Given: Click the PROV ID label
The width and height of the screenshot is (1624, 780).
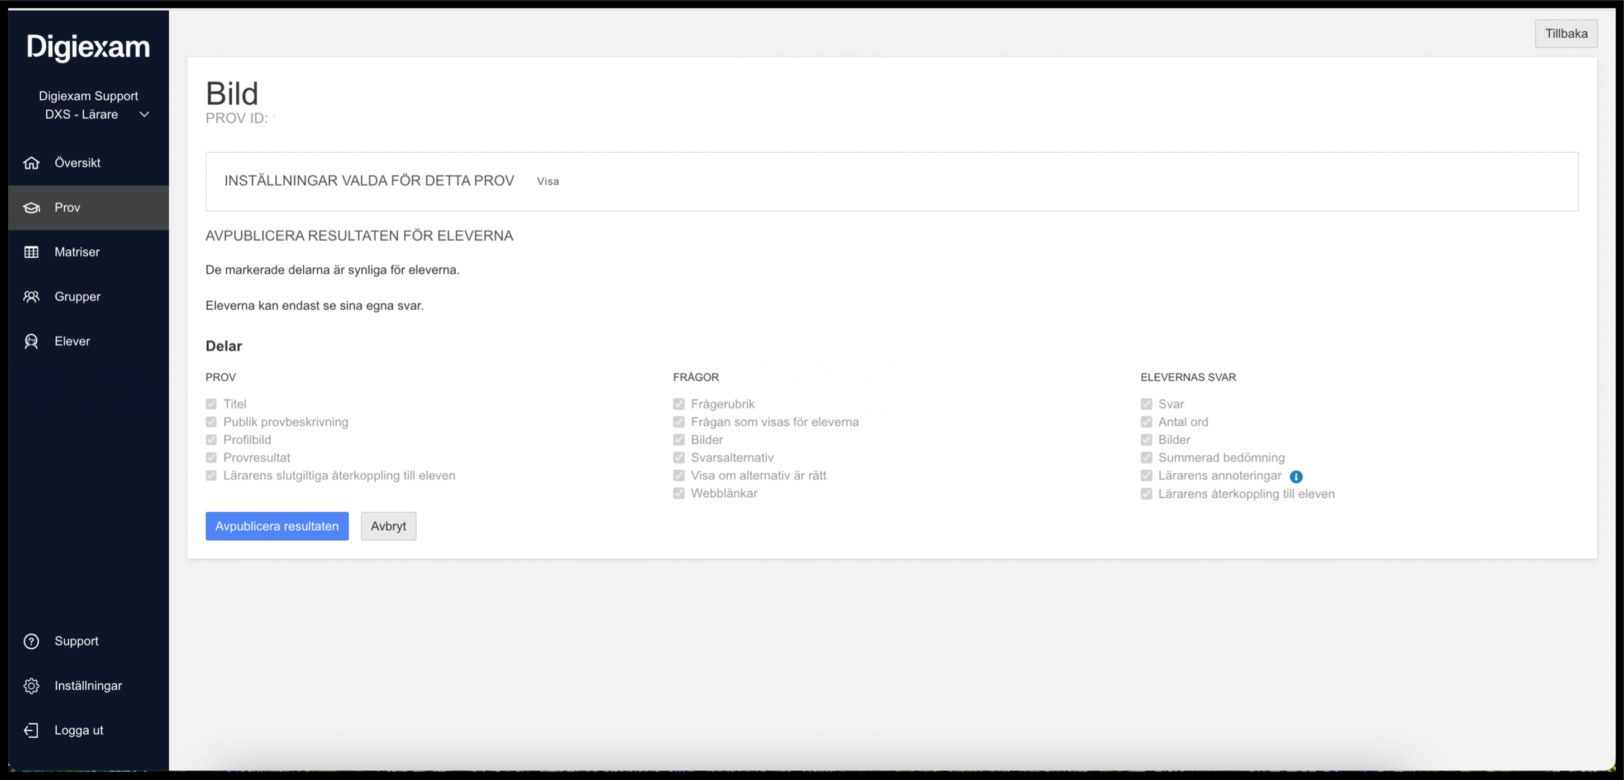Looking at the screenshot, I should click(236, 118).
